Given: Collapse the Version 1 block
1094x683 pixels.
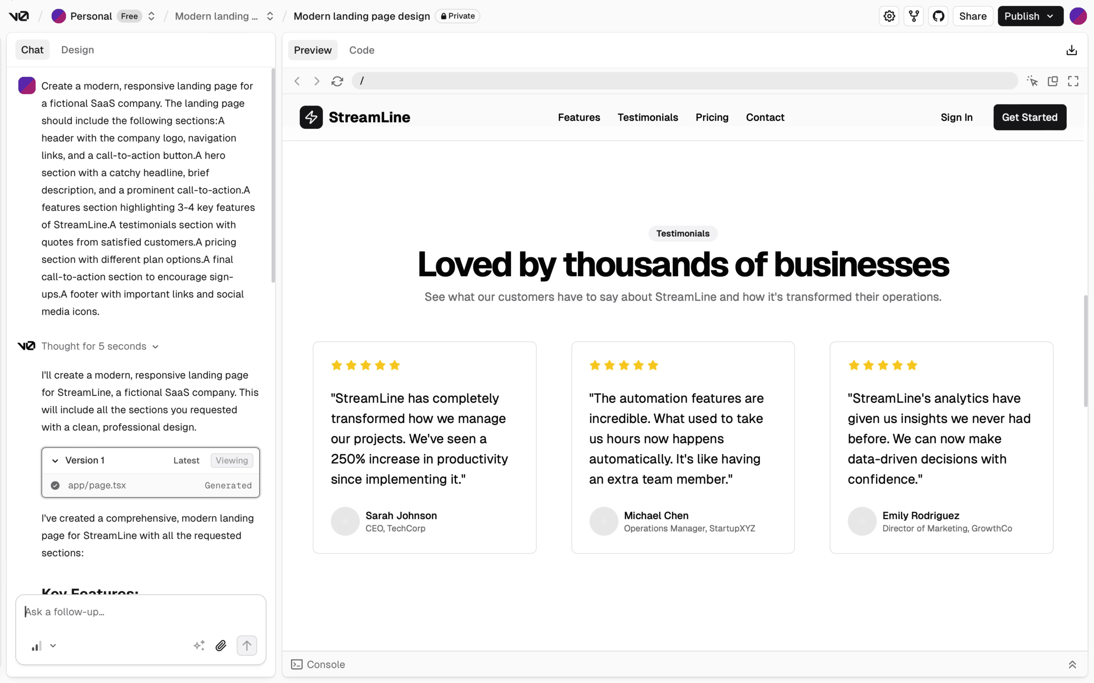Looking at the screenshot, I should (x=55, y=461).
